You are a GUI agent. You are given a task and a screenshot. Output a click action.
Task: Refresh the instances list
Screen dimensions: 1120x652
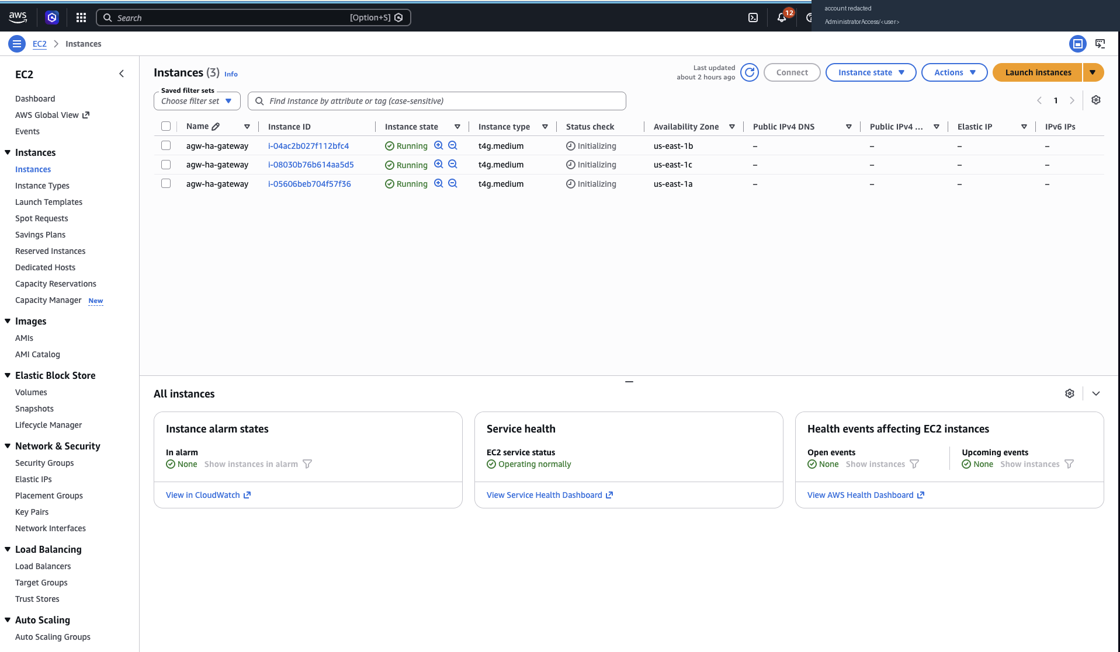click(750, 72)
